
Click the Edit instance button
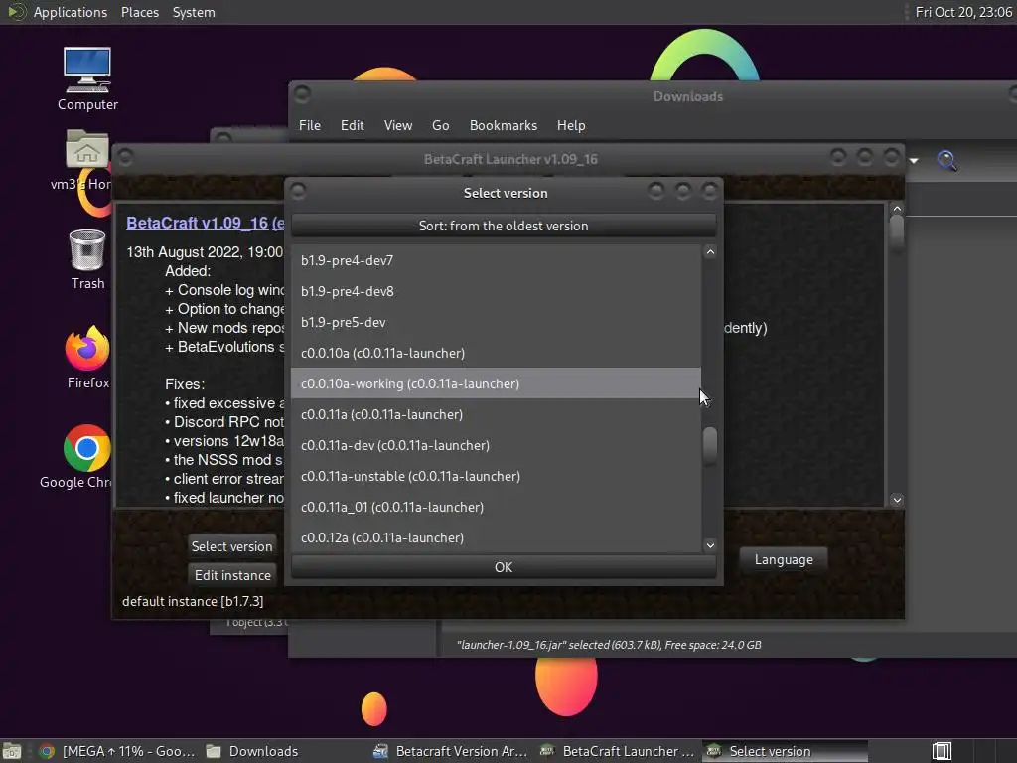pyautogui.click(x=231, y=575)
